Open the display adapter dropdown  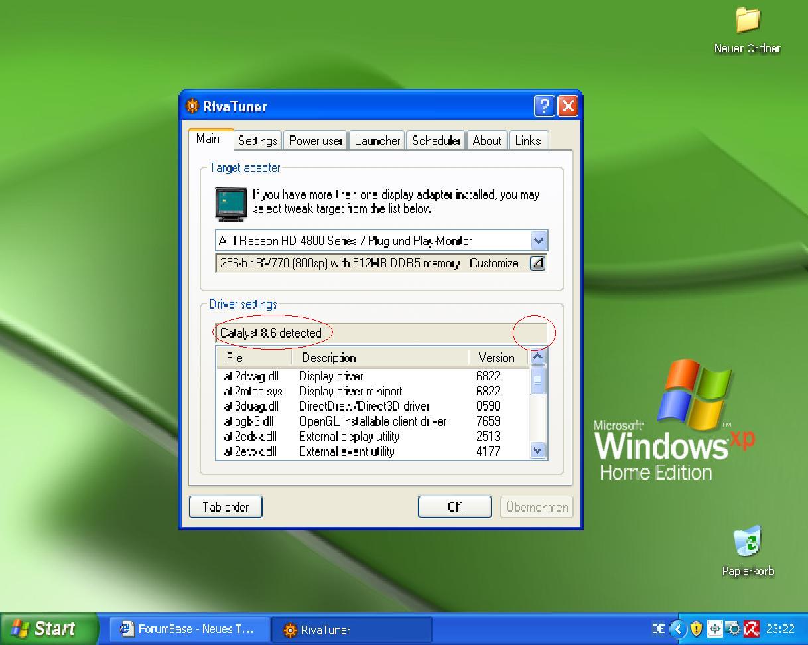pyautogui.click(x=538, y=241)
